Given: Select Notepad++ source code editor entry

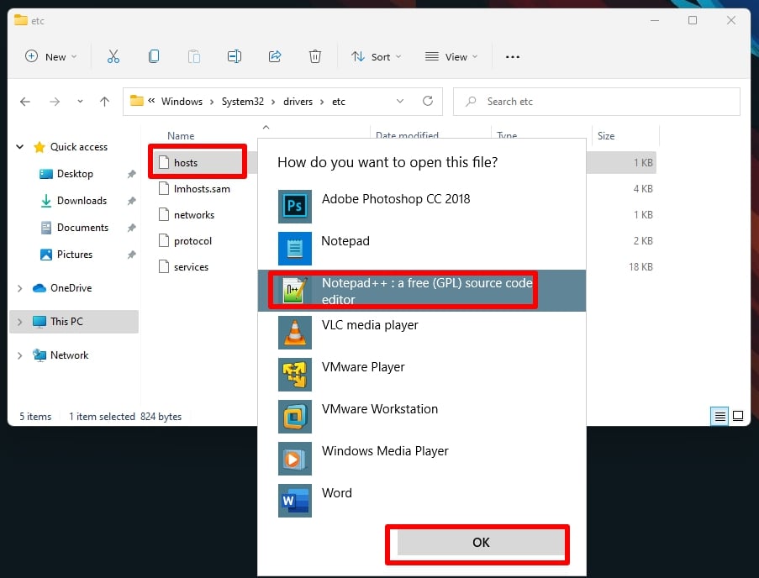Looking at the screenshot, I should pyautogui.click(x=422, y=291).
